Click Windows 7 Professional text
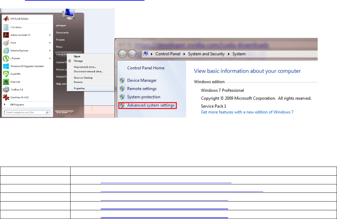Viewport: 337px width, 219px height. (222, 90)
